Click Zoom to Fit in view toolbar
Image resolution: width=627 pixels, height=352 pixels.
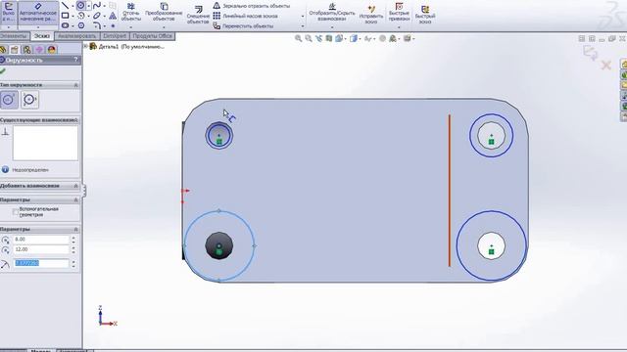tap(298, 38)
